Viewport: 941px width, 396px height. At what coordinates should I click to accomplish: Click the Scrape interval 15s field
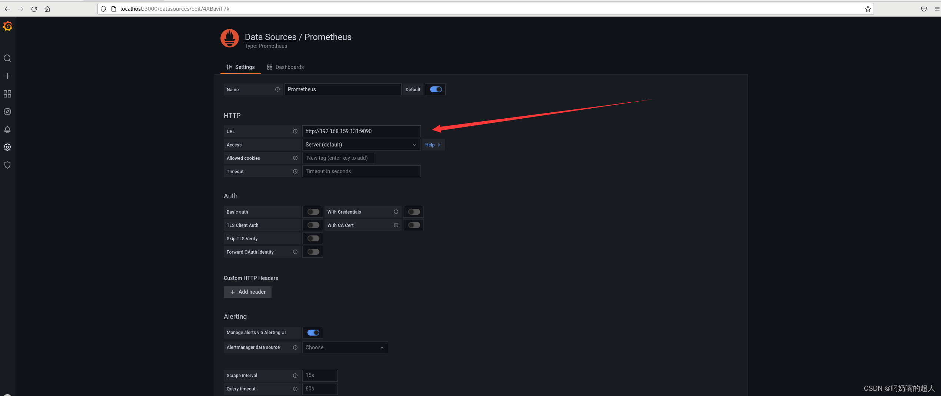320,375
